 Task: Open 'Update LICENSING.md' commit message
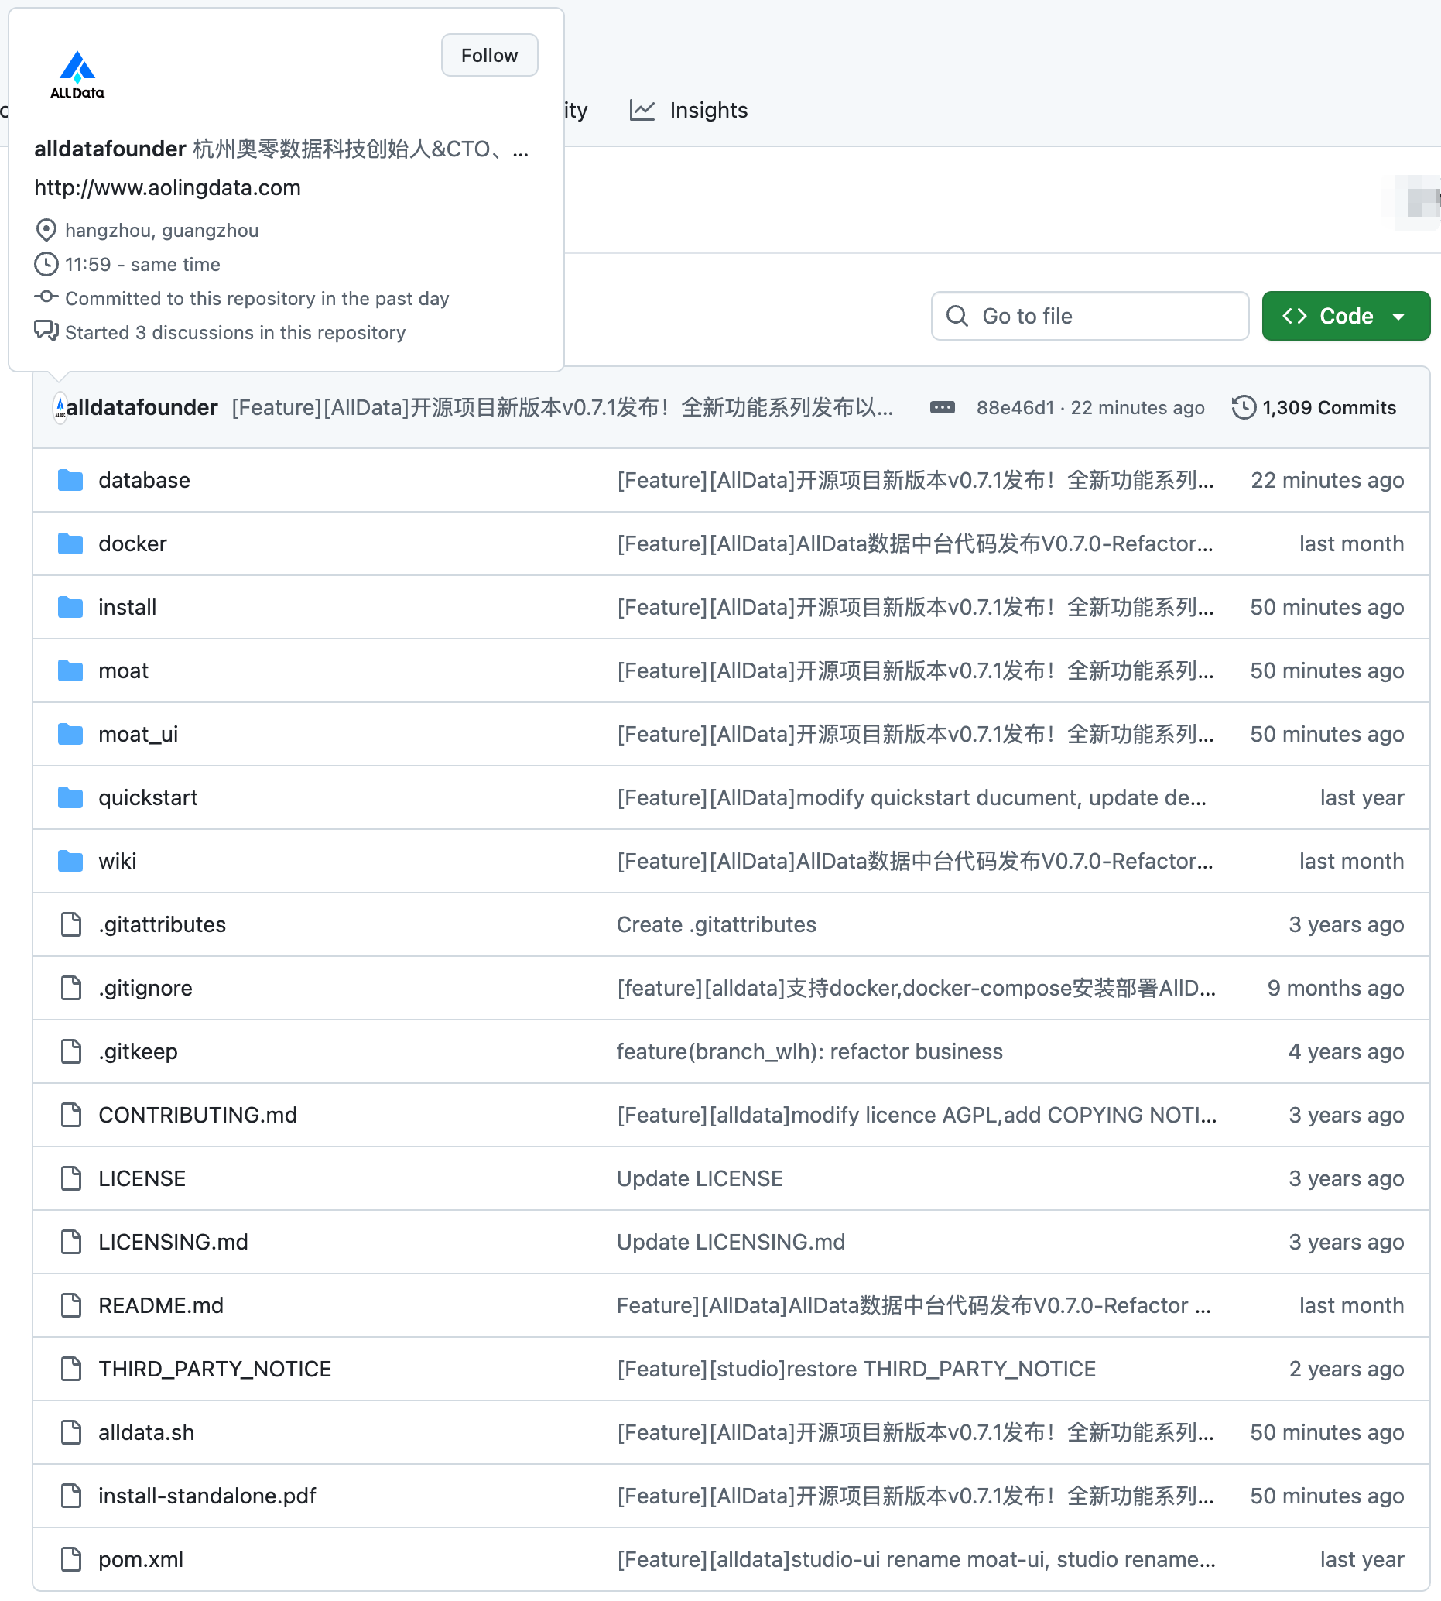pyautogui.click(x=731, y=1241)
